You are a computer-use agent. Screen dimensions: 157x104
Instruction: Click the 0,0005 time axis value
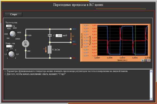click(x=110, y=58)
